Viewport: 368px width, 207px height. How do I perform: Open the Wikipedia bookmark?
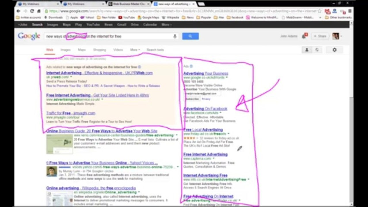click(x=170, y=18)
